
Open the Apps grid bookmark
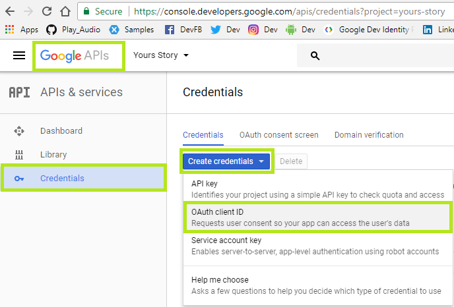click(x=22, y=30)
